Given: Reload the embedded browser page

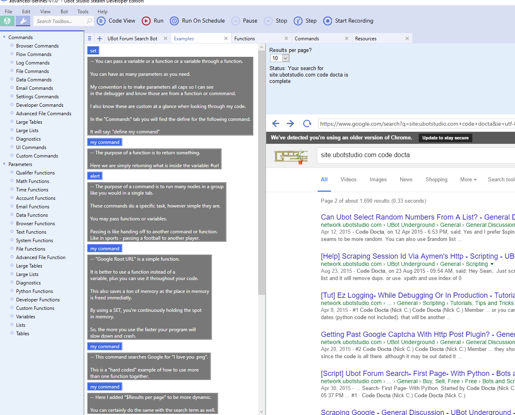Looking at the screenshot, I should [307, 124].
